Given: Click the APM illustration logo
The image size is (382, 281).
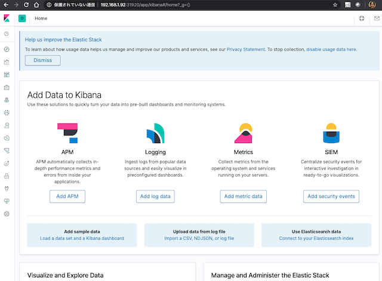Looking at the screenshot, I should [x=67, y=133].
